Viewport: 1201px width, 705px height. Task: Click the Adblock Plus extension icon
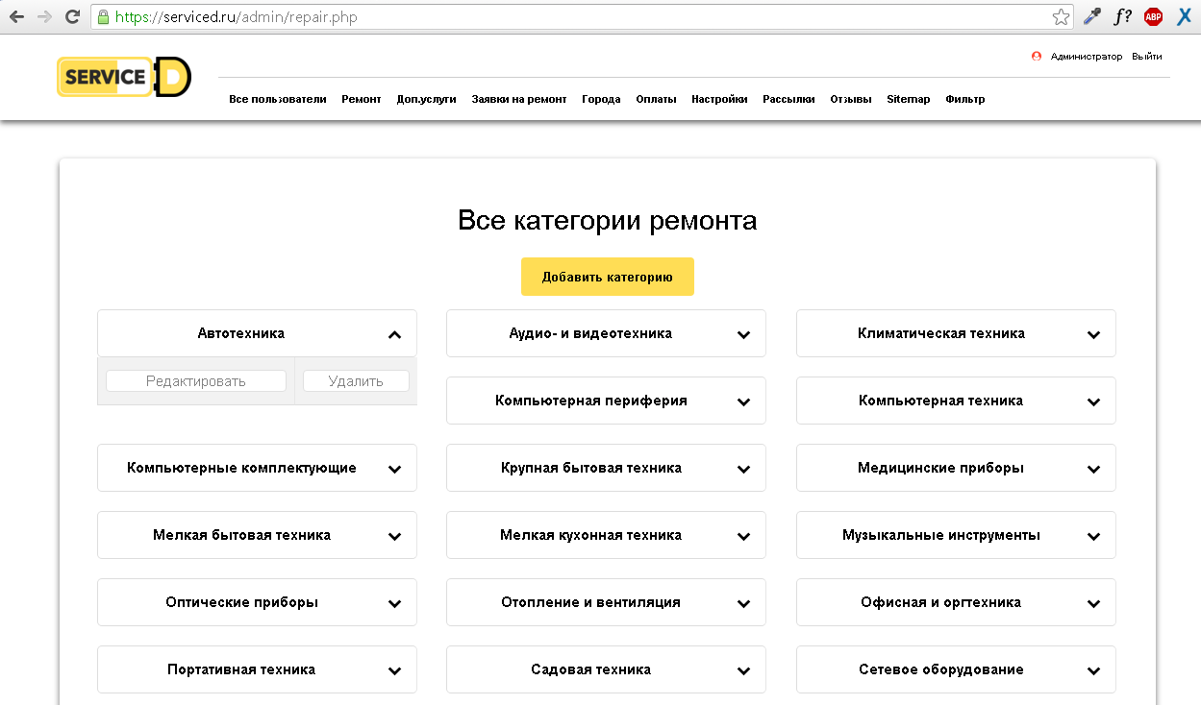coord(1153,16)
